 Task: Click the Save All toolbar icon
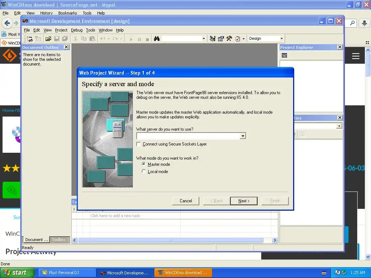[65, 38]
